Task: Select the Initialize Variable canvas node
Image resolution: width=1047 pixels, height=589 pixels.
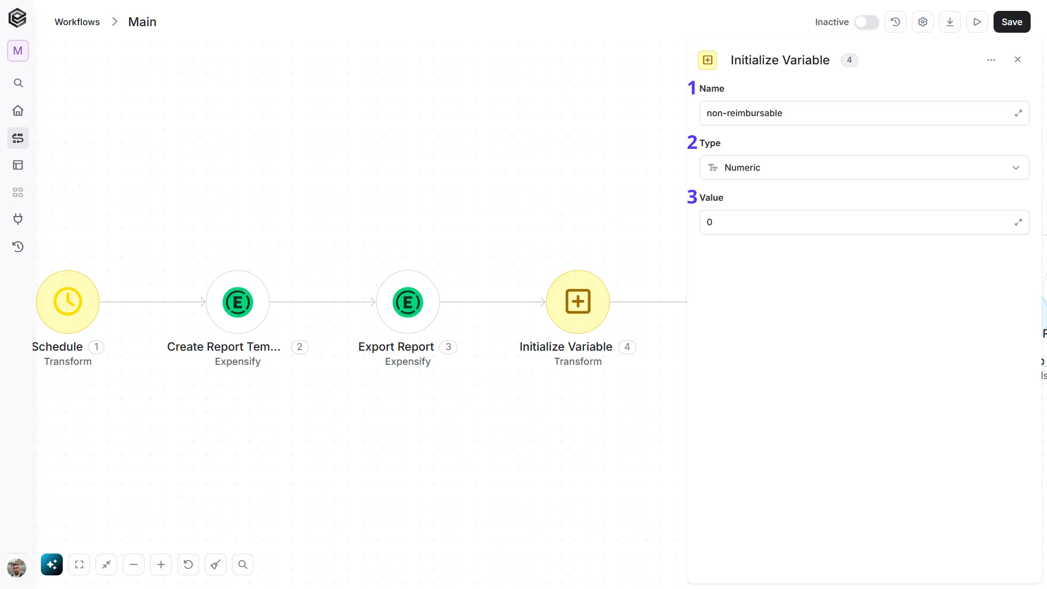Action: pyautogui.click(x=578, y=302)
